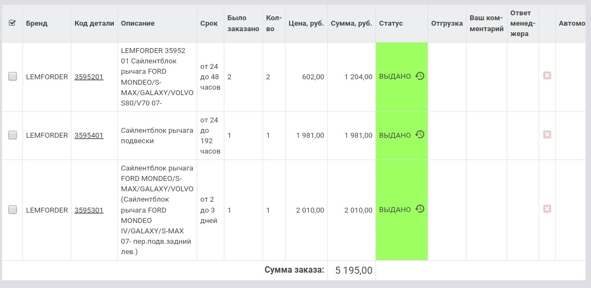Viewport: 591px width, 288px height.
Task: Open status history for part 3595401
Action: pyautogui.click(x=420, y=134)
